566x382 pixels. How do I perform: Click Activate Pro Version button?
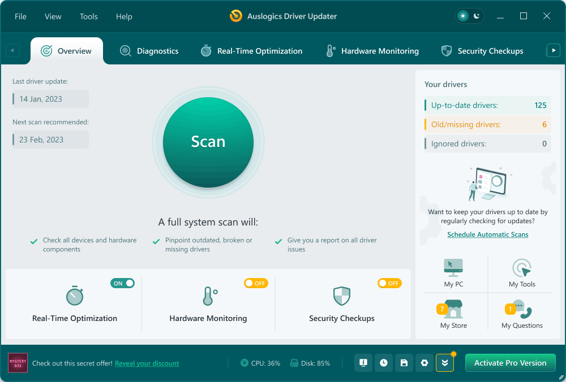[x=510, y=363]
